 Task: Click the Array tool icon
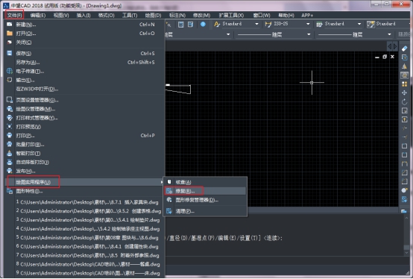tap(404, 84)
